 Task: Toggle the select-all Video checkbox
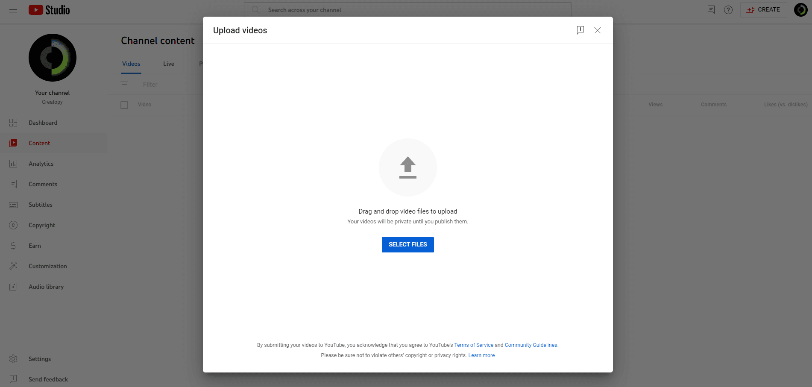[124, 105]
